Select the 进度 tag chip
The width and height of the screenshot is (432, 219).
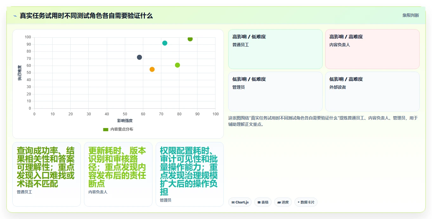point(283,202)
